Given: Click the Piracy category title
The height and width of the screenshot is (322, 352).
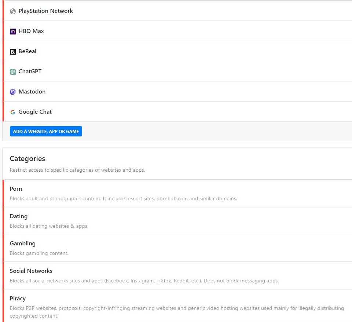Looking at the screenshot, I should tap(18, 299).
